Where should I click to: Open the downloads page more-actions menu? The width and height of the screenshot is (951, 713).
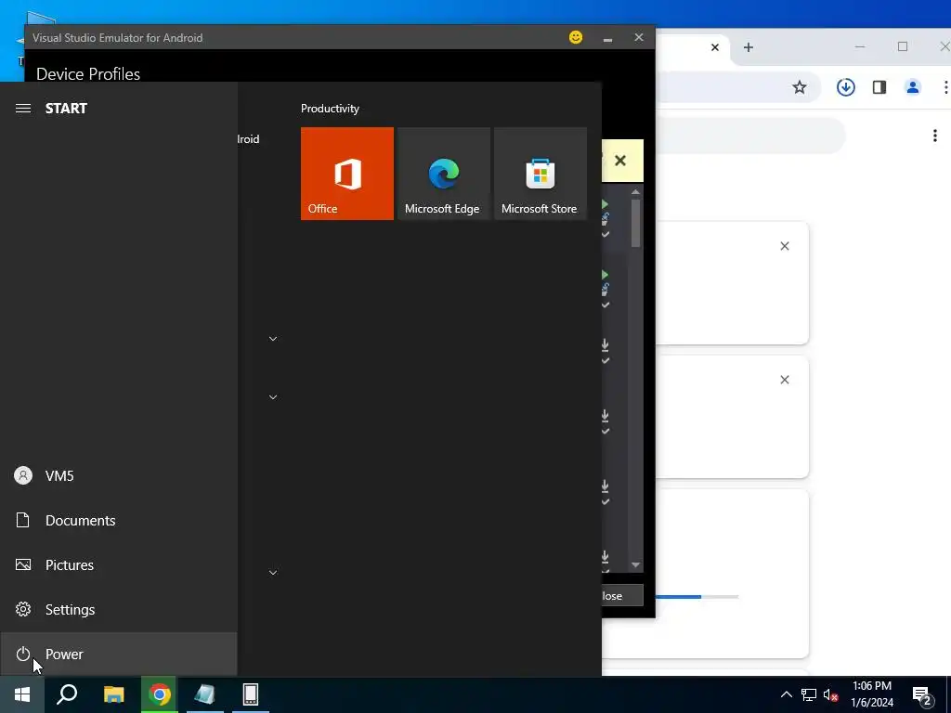click(935, 136)
